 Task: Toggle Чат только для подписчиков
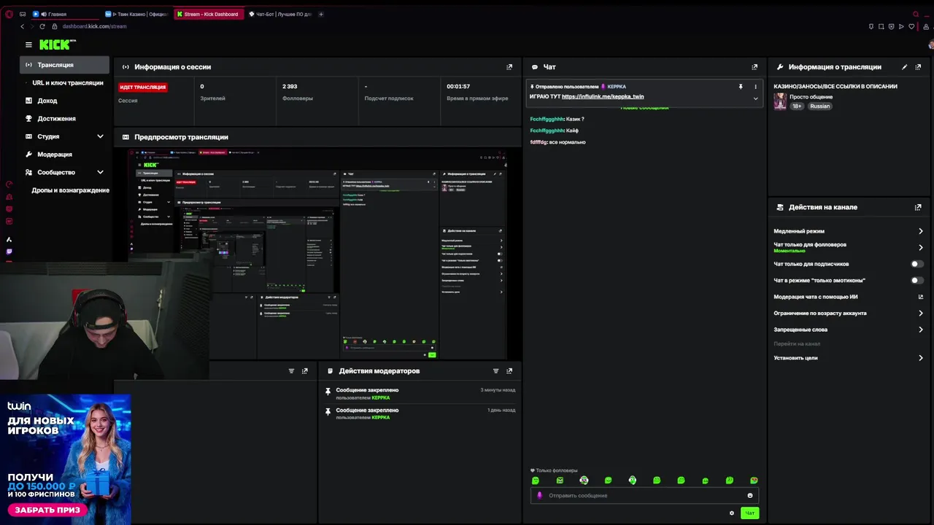click(917, 264)
